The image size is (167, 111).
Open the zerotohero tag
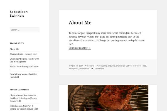[x=84, y=69]
